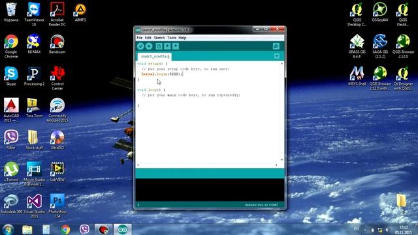Save the sketch with the Save icon

tap(176, 46)
